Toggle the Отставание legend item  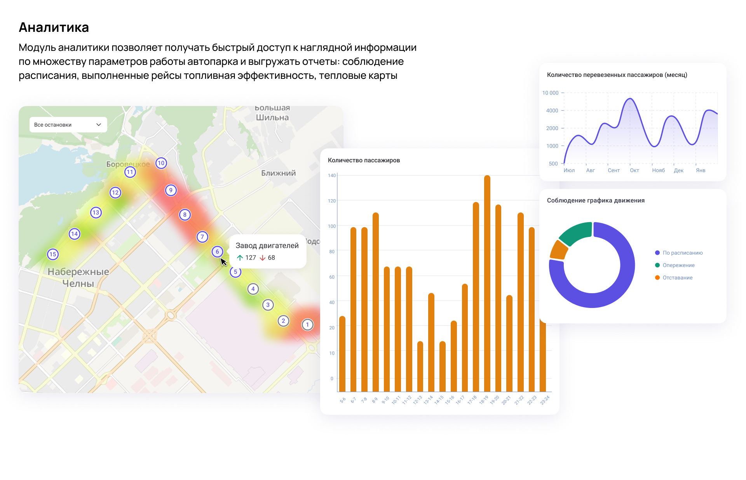[677, 278]
